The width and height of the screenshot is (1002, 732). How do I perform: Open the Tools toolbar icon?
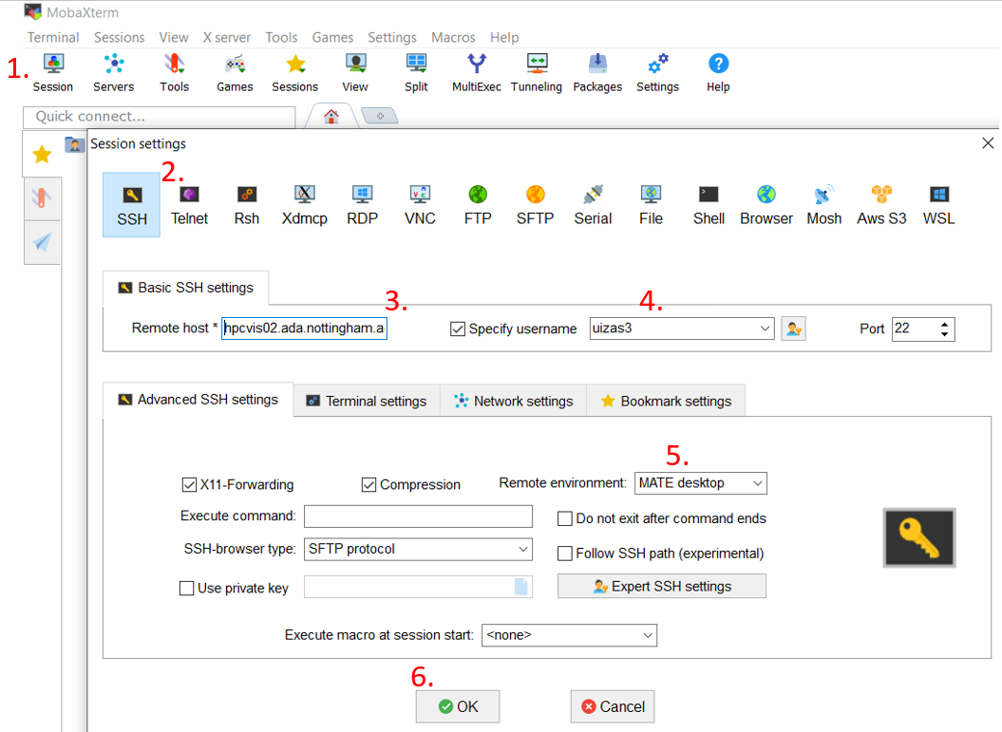(x=174, y=73)
